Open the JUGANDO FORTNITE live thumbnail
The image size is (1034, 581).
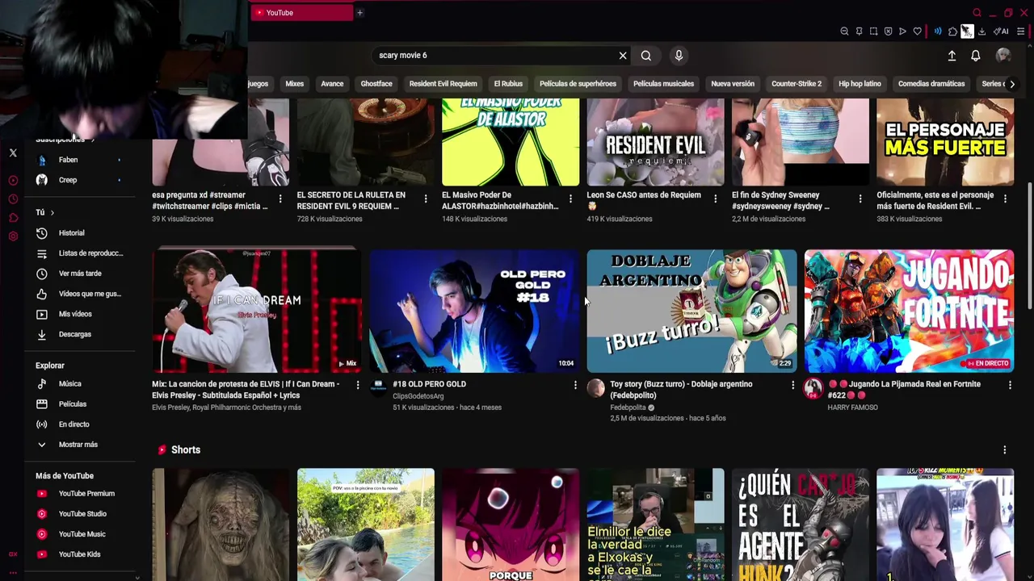click(x=909, y=311)
